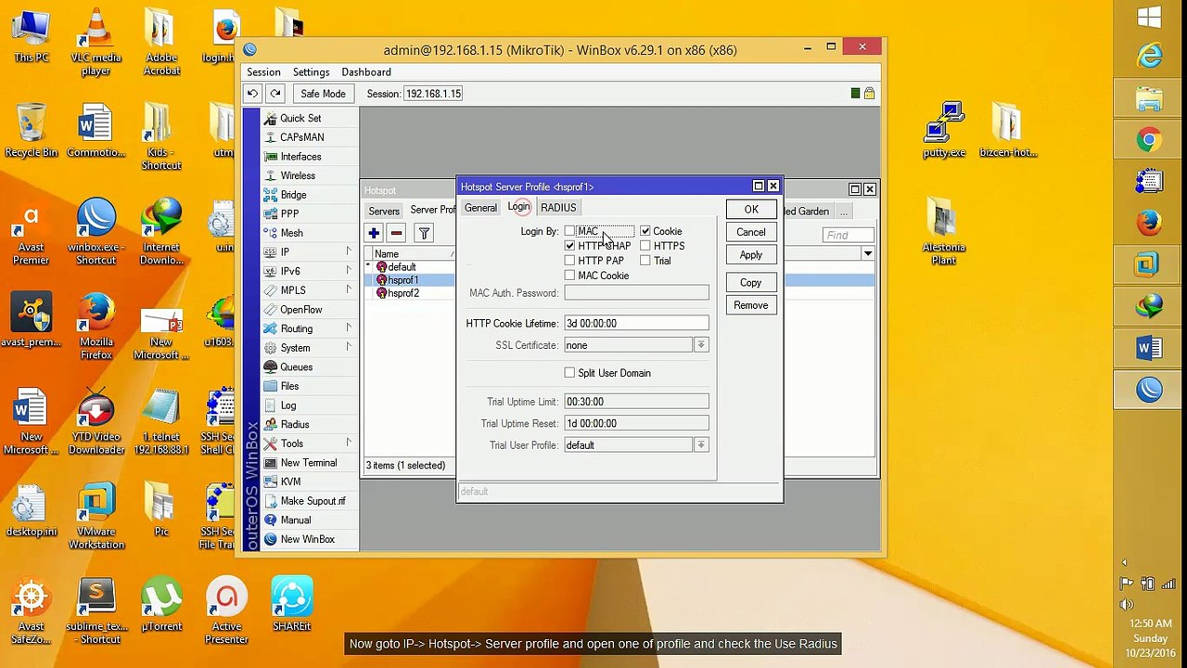Open Bridge in sidebar
This screenshot has height=668, width=1187.
click(293, 195)
